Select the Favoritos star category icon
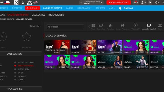The width and height of the screenshot is (164, 92). point(110,27)
